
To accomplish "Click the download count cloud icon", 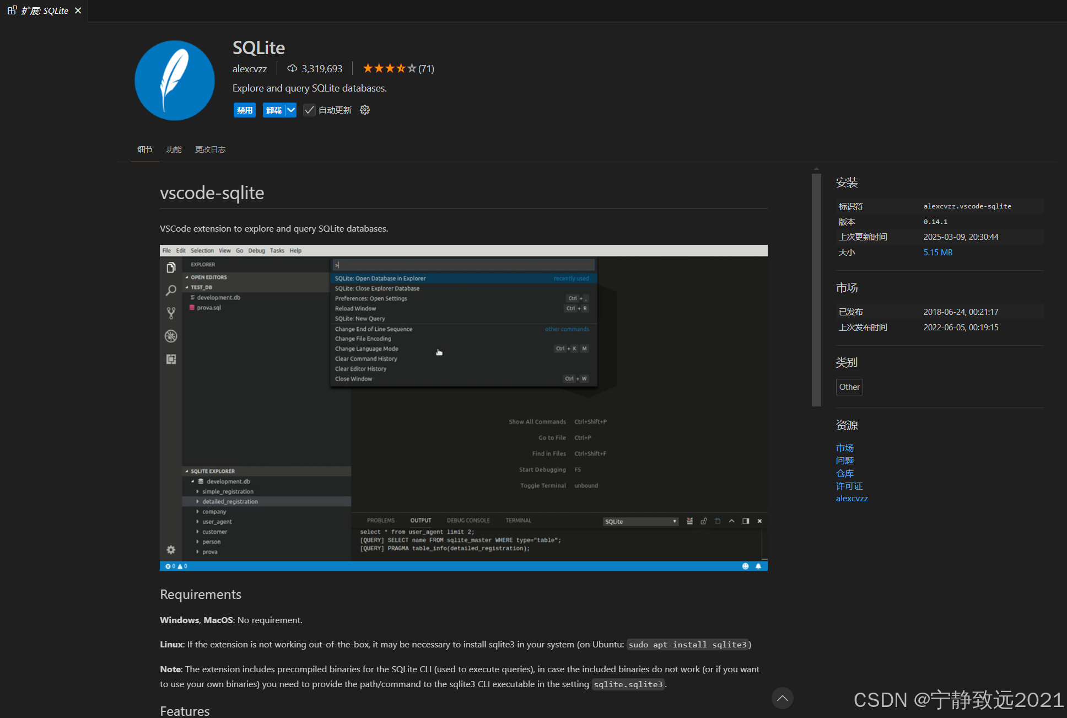I will tap(292, 68).
